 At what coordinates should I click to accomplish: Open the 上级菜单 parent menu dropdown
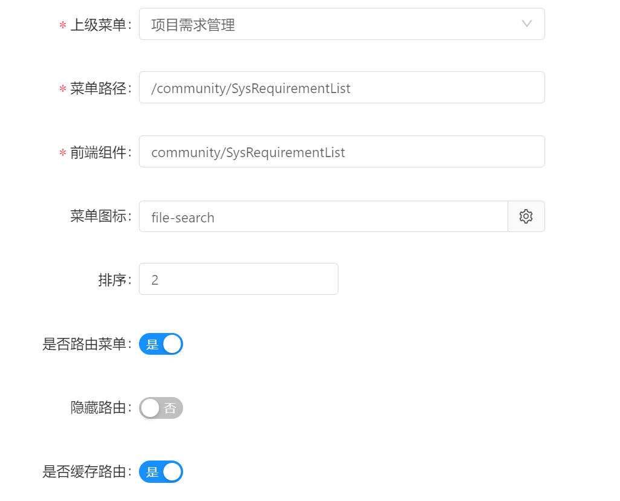341,24
